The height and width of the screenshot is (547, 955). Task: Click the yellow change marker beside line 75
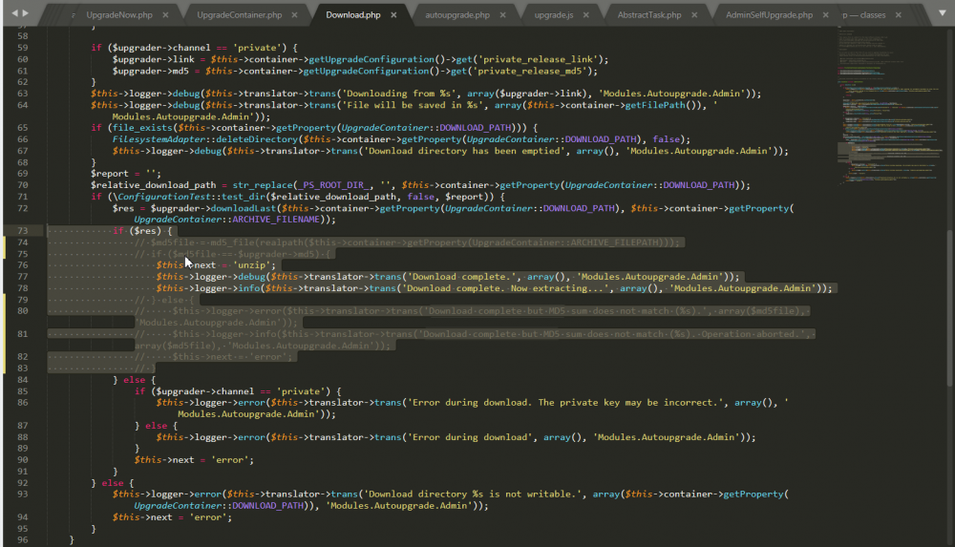point(5,254)
